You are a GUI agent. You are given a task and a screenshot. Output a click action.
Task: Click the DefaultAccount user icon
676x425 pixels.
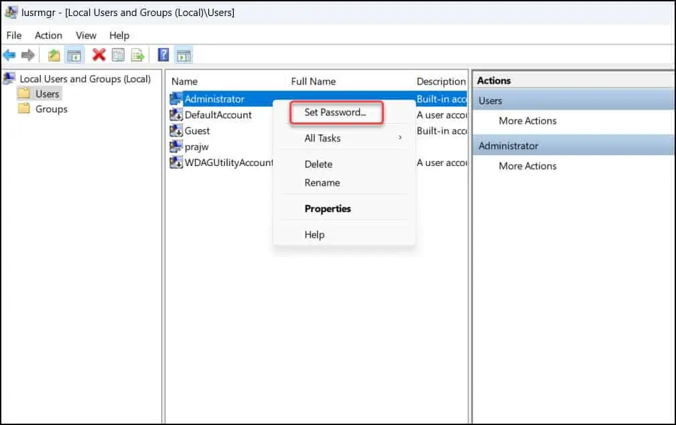coord(176,114)
